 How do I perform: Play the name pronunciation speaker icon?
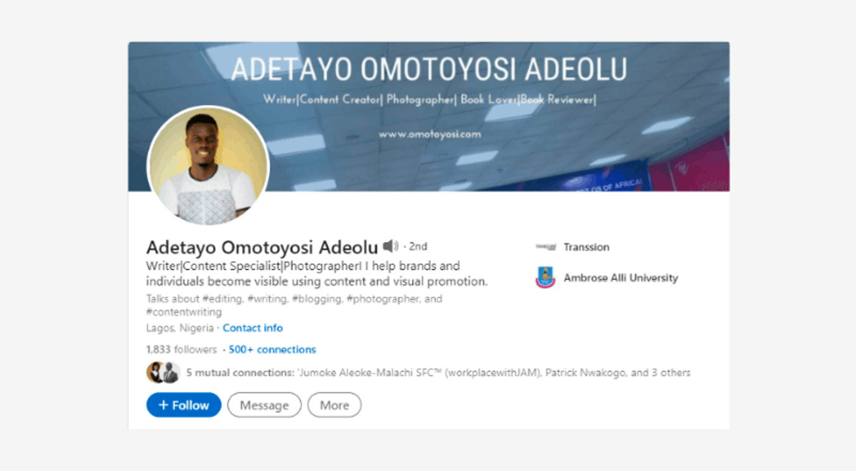click(x=390, y=247)
